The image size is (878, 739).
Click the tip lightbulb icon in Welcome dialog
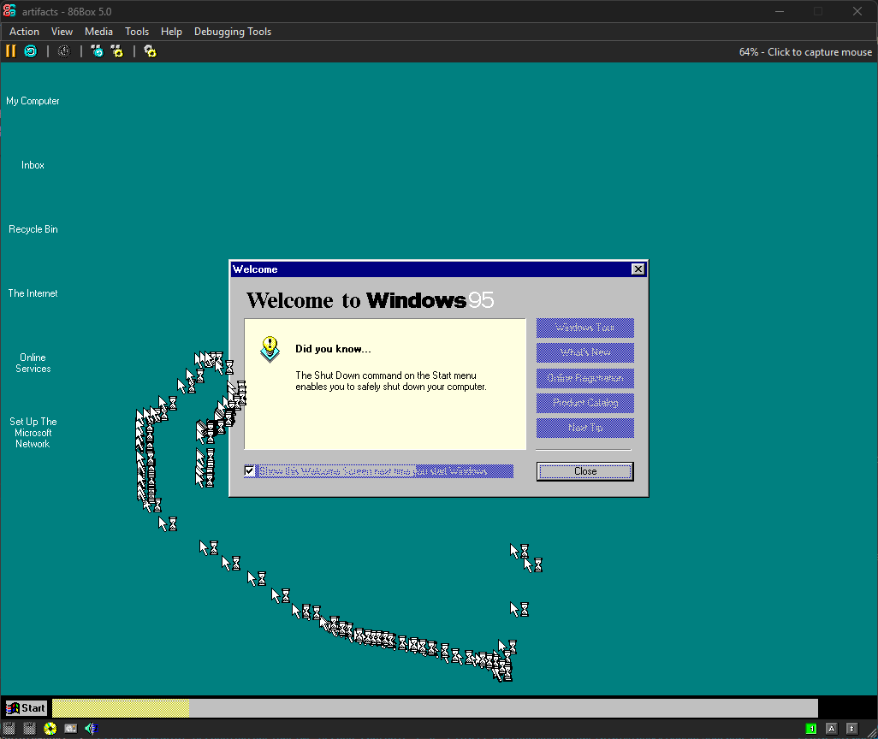(270, 349)
